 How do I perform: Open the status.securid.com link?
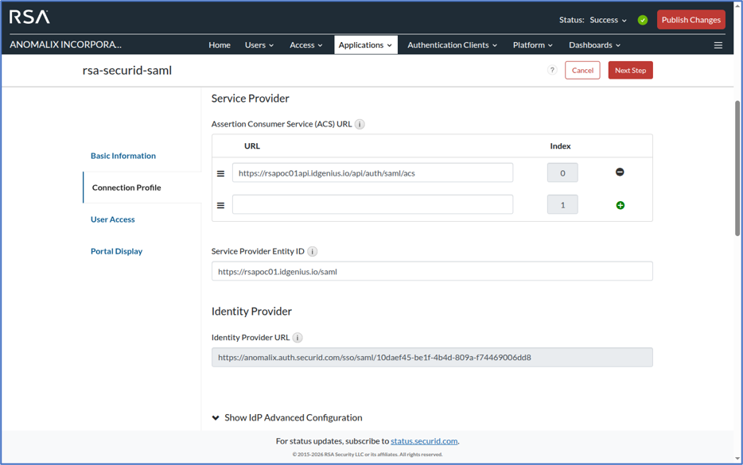(424, 441)
